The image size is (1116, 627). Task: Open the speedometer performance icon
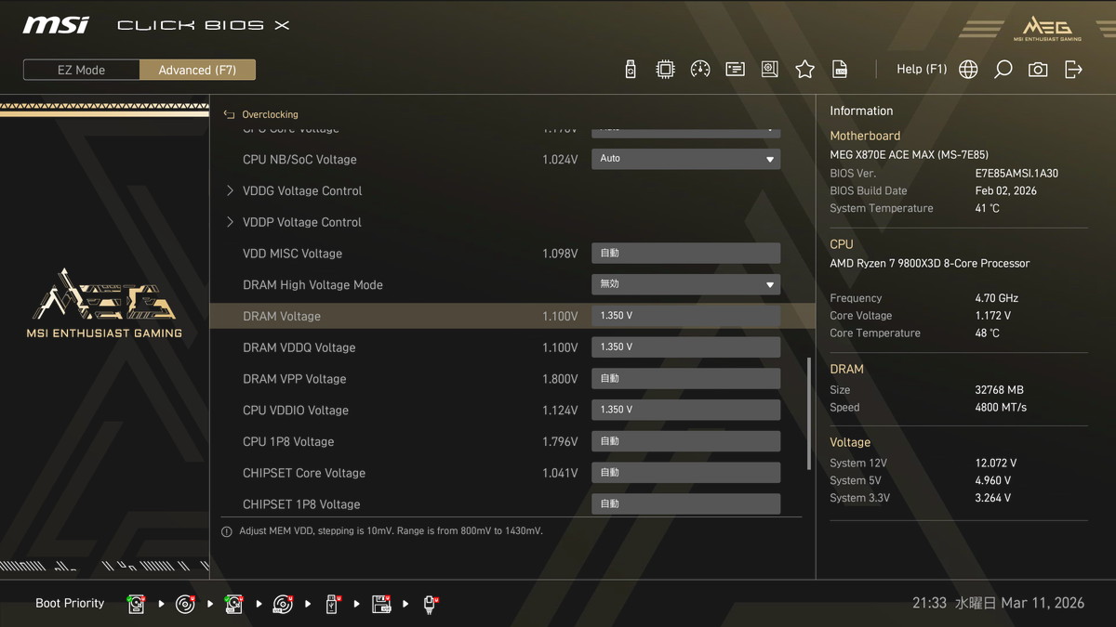click(x=700, y=70)
